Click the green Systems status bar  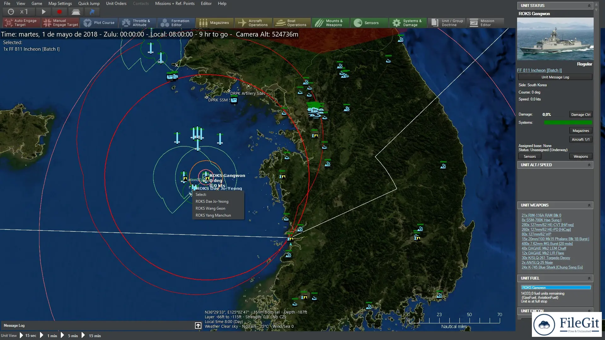568,122
